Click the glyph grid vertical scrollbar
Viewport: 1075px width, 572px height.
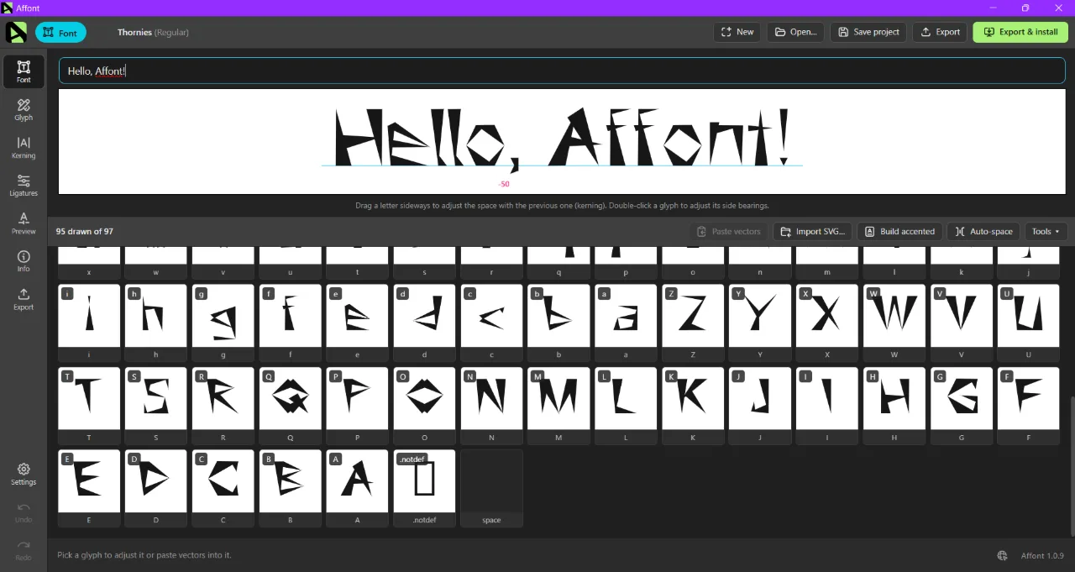click(x=1071, y=464)
